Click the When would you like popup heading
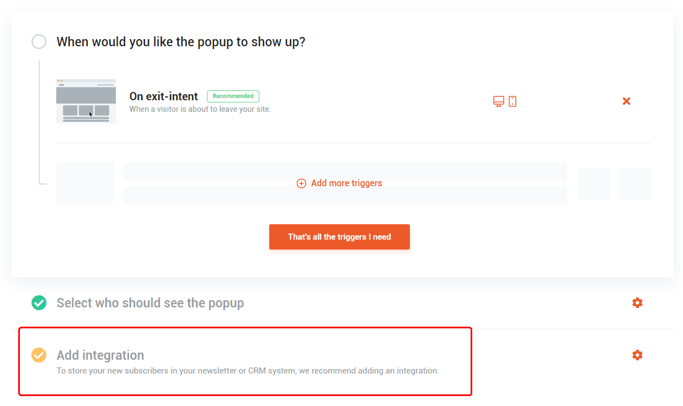Image resolution: width=683 pixels, height=406 pixels. [x=180, y=42]
